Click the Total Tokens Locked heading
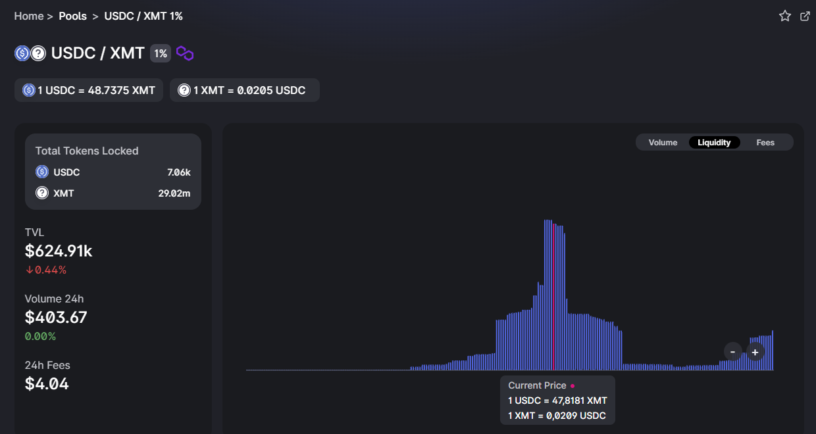Image resolution: width=816 pixels, height=434 pixels. (87, 151)
